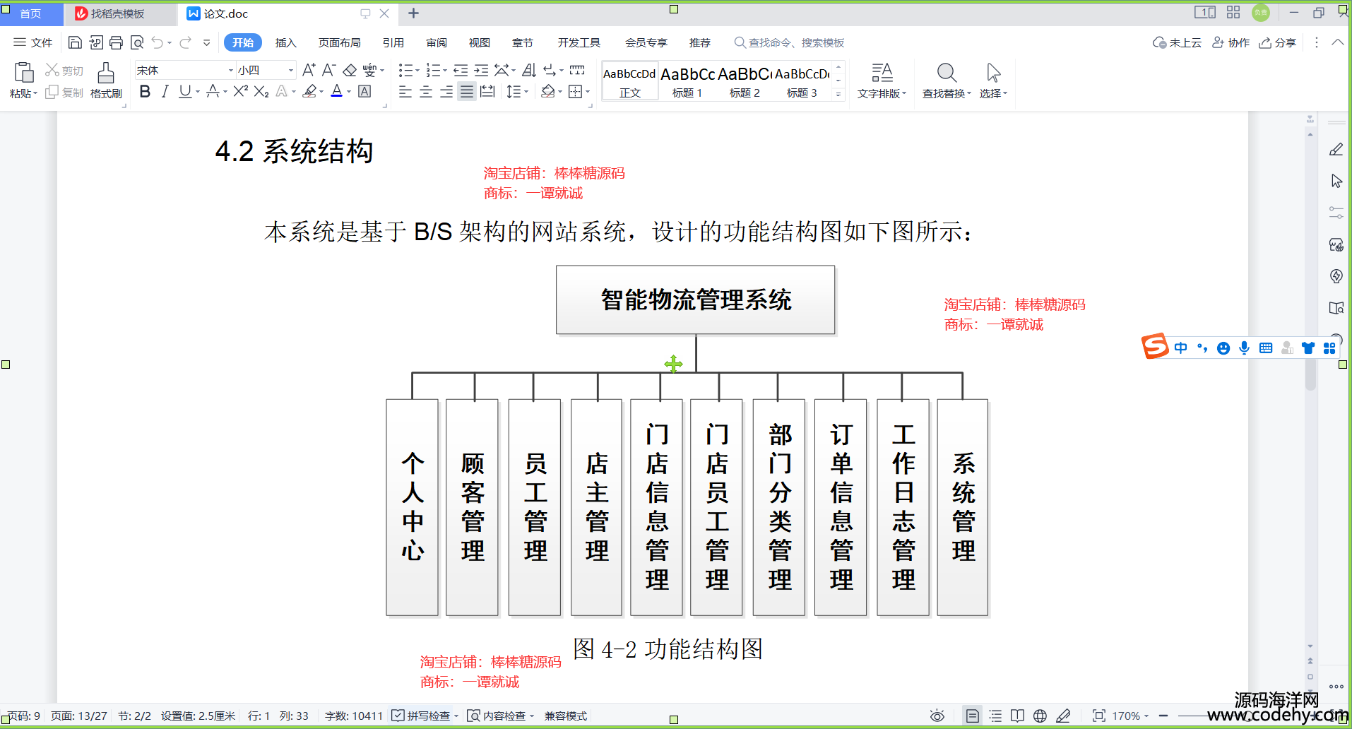Viewport: 1352px width, 729px height.
Task: Click the Text Layout tool
Action: (882, 80)
